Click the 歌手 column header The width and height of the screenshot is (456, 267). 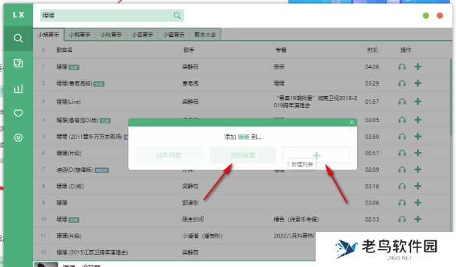(189, 50)
